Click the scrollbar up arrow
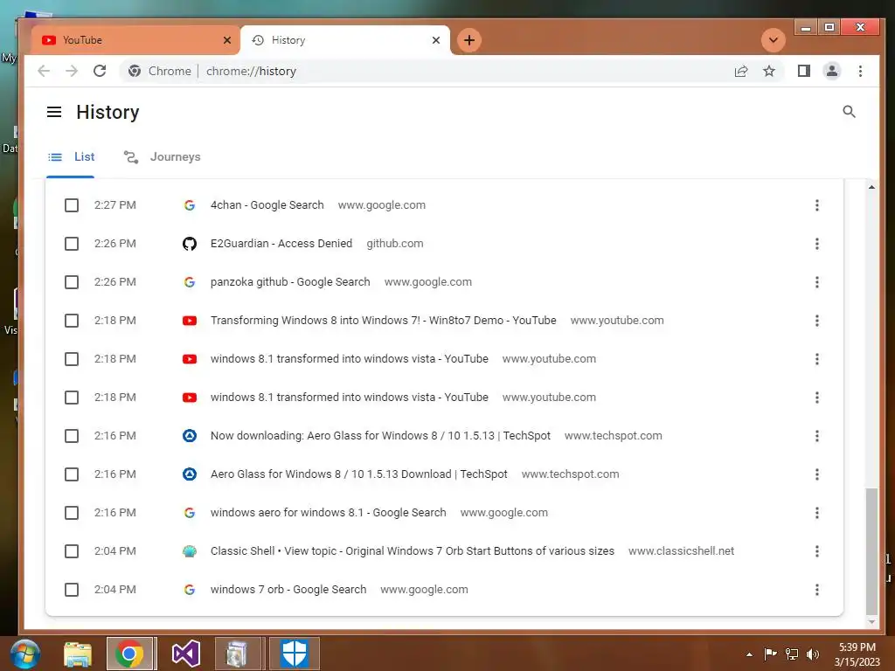This screenshot has height=671, width=895. pos(871,187)
